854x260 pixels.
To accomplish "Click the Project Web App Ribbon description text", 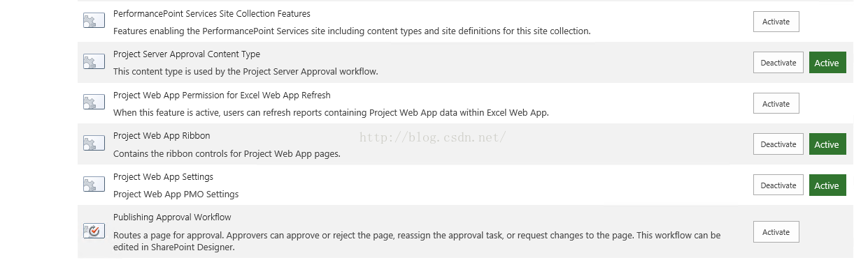I will pyautogui.click(x=227, y=153).
